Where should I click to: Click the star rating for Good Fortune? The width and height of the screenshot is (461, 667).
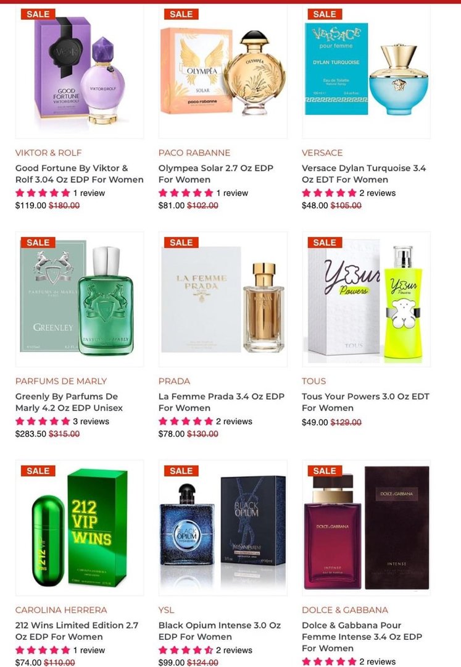[43, 193]
